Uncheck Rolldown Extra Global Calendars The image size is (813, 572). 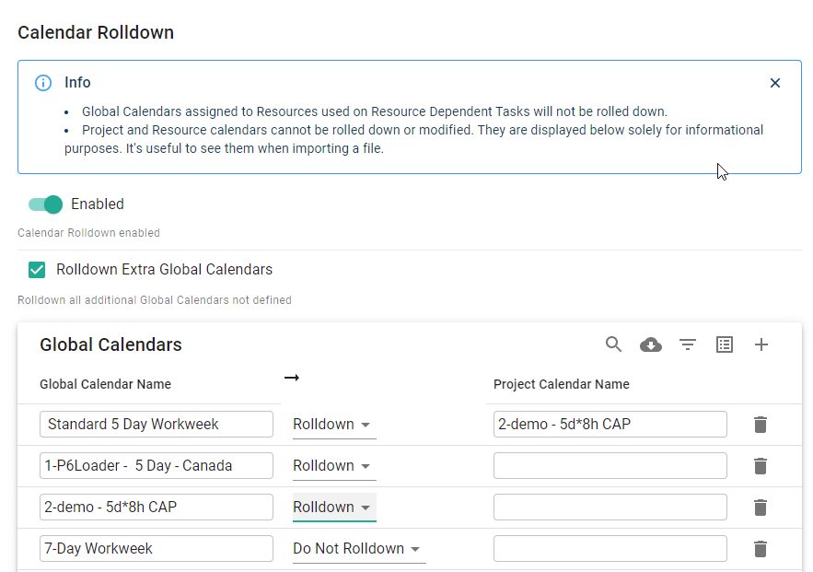click(37, 270)
